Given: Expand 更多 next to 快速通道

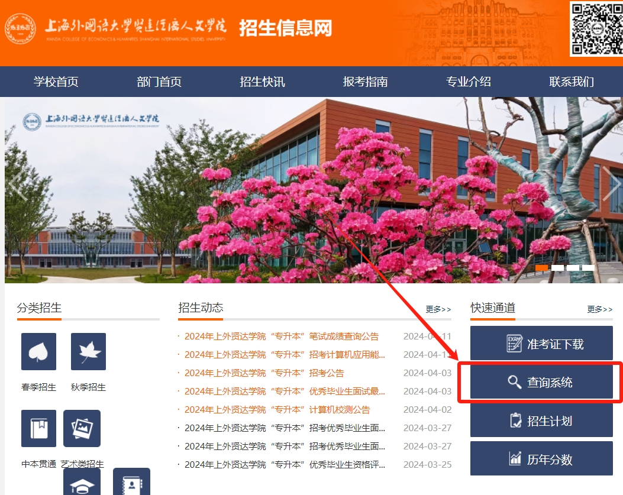Looking at the screenshot, I should [x=600, y=309].
